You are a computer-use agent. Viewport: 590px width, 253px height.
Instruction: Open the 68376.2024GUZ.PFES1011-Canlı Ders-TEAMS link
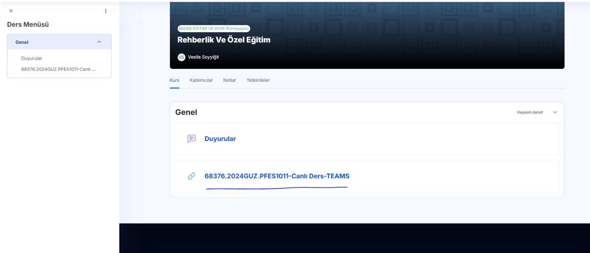pyautogui.click(x=277, y=176)
